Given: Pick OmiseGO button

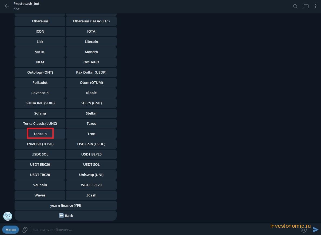Looking at the screenshot, I should pos(91,62).
